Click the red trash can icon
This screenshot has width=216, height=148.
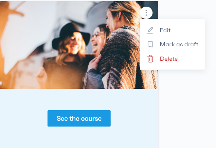point(150,59)
